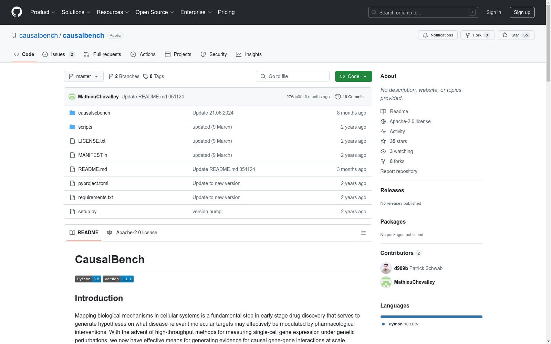Viewport: 551px width, 344px height.
Task: Select the Apache-2.0 license tab
Action: (x=132, y=233)
